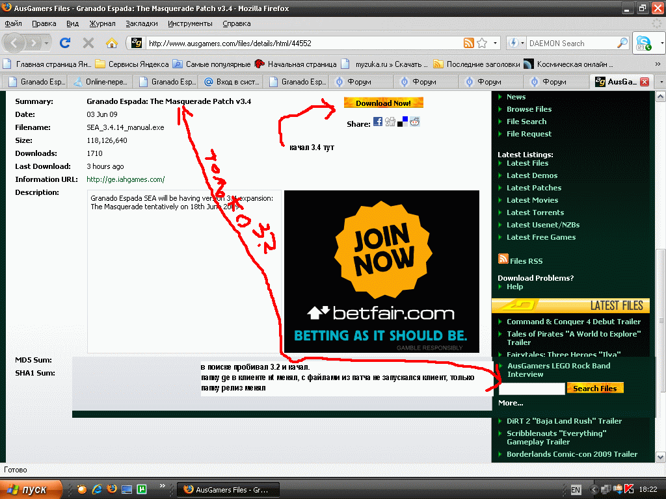Open the Latest Torrents link
666x499 pixels.
(535, 212)
